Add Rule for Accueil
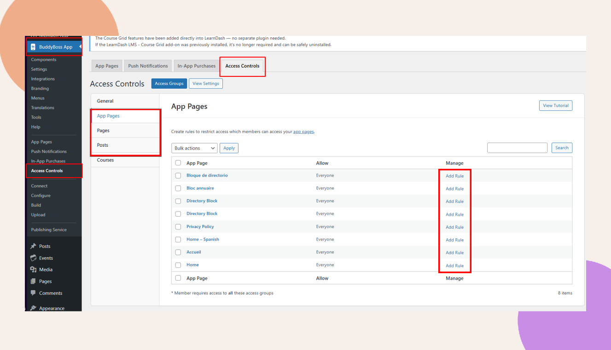The height and width of the screenshot is (350, 611). [454, 252]
